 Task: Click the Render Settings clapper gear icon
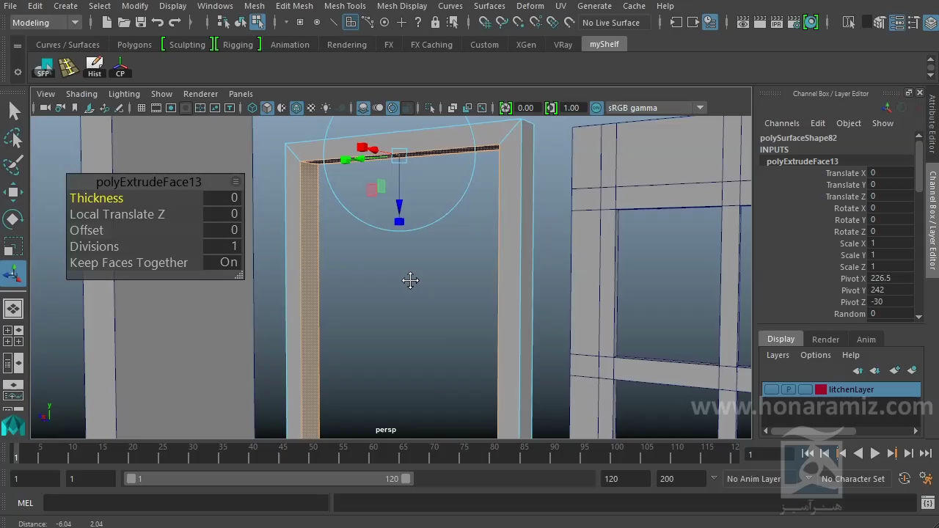pos(794,23)
